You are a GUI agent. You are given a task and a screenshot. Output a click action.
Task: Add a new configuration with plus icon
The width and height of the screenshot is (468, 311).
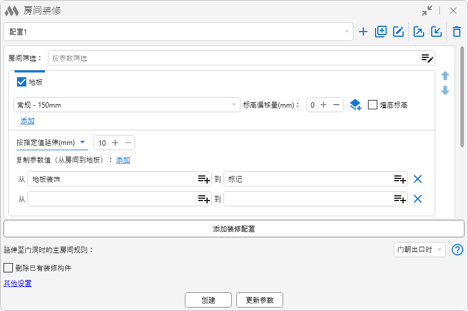click(x=363, y=32)
